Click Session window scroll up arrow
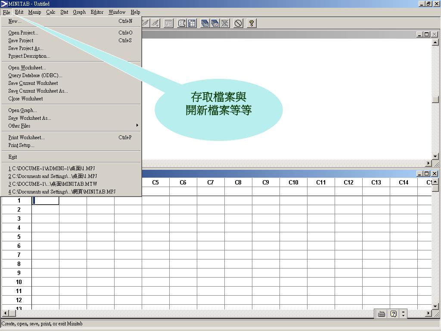 click(435, 42)
